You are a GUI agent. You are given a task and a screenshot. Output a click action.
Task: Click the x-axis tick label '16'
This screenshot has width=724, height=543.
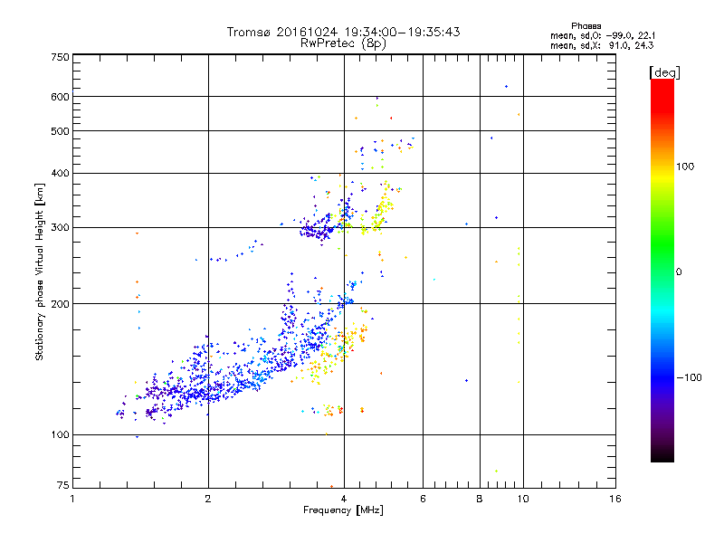(x=615, y=499)
